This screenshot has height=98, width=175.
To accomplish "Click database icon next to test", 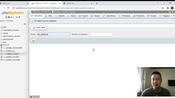I will coord(1,42).
